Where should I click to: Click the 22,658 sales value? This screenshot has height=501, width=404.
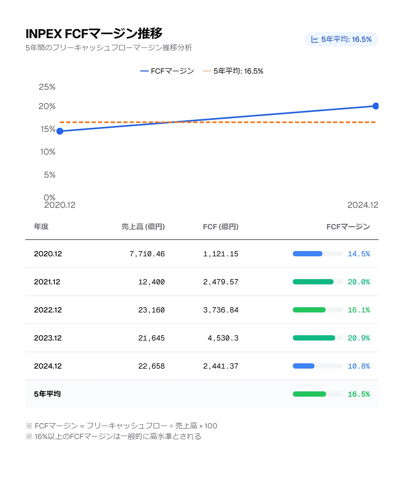(x=151, y=366)
